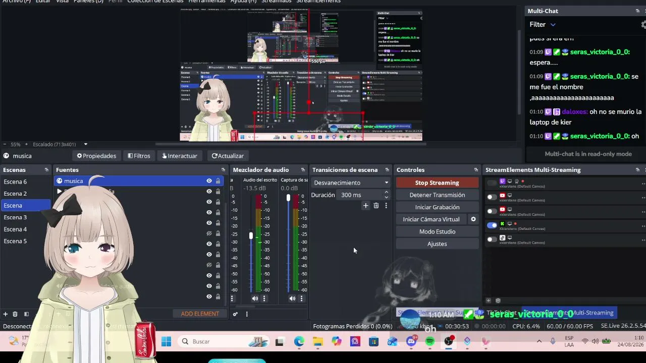Decrease transition duration with down arrow
This screenshot has height=363, width=646.
tap(386, 197)
